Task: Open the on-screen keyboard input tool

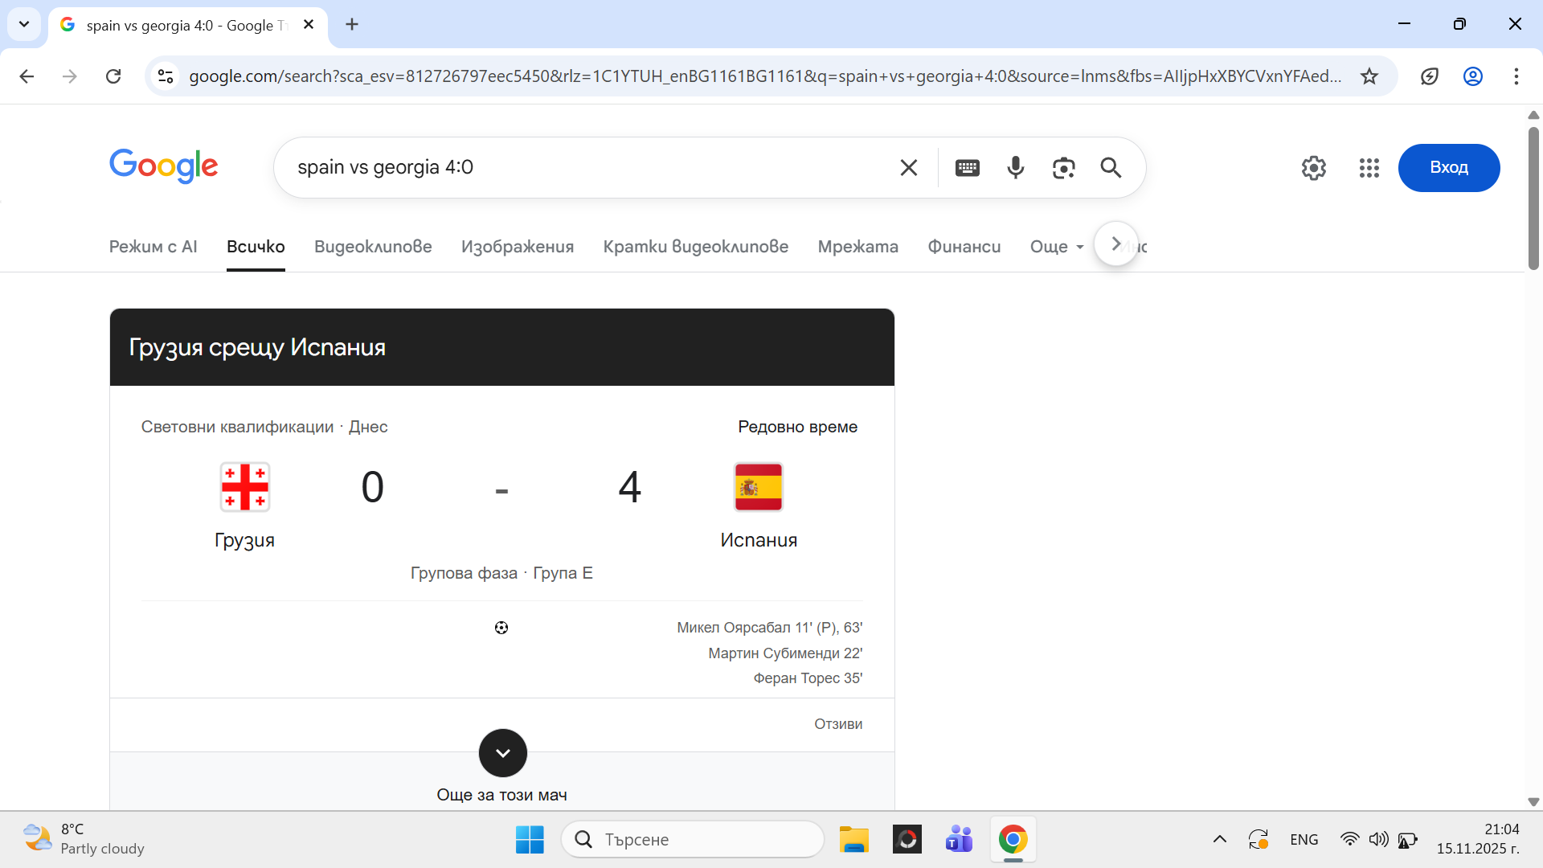Action: (967, 167)
